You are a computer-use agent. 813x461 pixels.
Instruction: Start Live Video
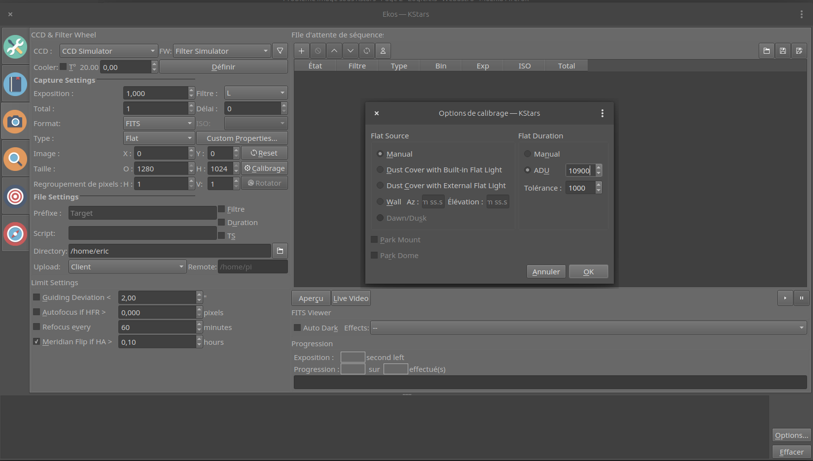[x=351, y=298]
